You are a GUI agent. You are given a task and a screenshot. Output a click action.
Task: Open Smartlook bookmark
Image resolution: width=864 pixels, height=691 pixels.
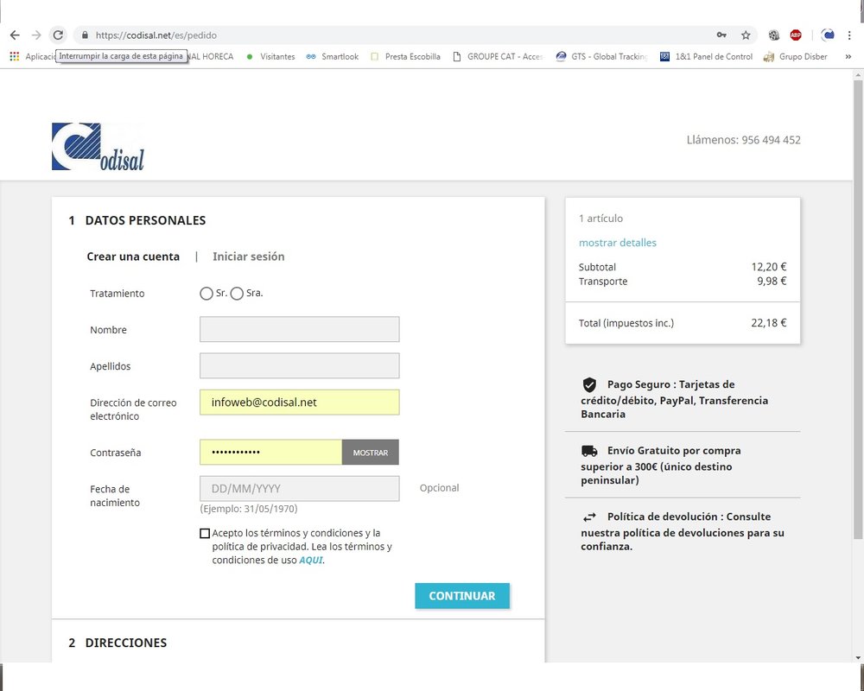point(333,56)
